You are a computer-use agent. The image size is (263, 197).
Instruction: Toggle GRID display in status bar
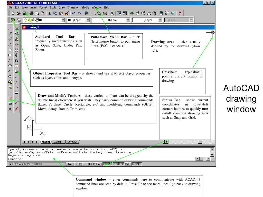(x=78, y=164)
